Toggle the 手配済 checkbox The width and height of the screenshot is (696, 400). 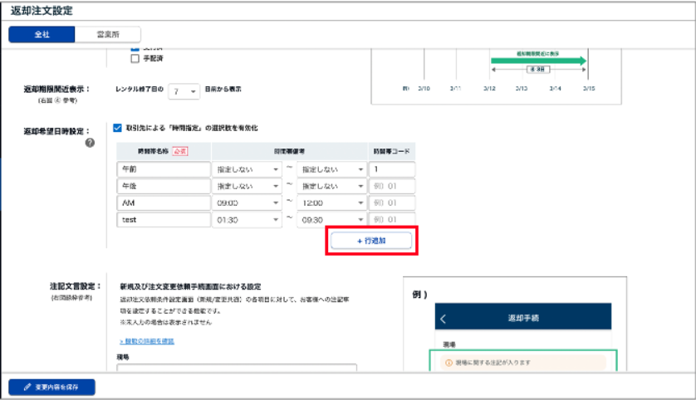135,59
